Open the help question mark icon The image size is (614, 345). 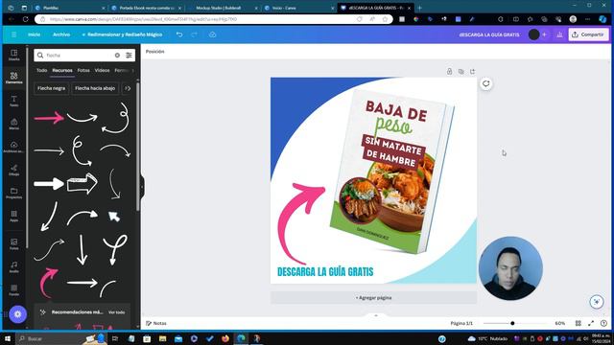pos(603,323)
